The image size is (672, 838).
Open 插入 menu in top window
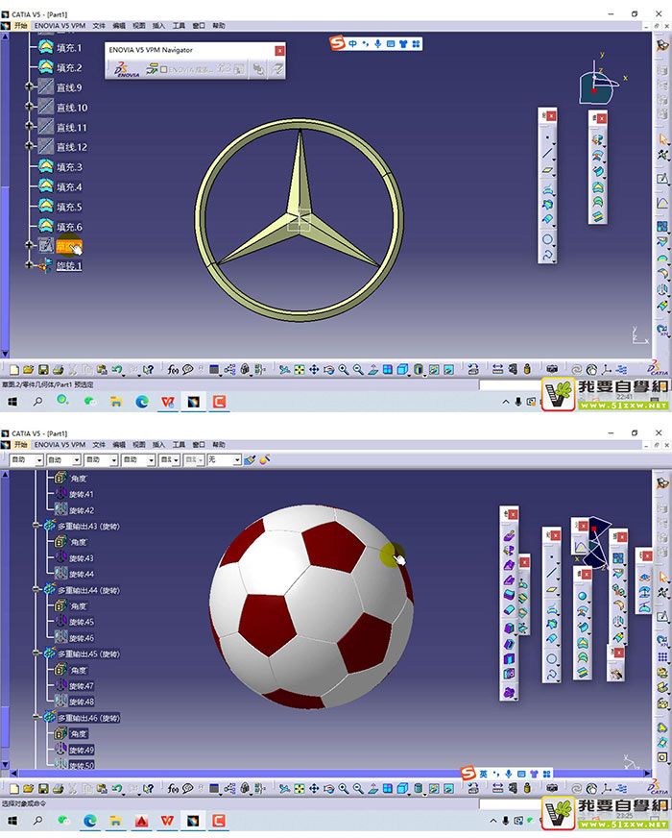pos(158,26)
